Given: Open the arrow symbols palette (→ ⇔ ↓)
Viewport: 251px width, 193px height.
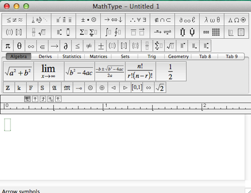Looking at the screenshot, I should (x=113, y=20).
